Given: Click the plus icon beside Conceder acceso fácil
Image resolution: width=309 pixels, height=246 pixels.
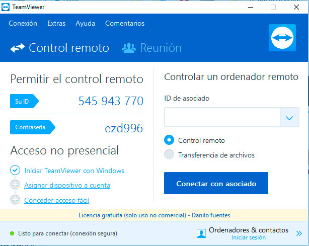Looking at the screenshot, I should tap(15, 200).
